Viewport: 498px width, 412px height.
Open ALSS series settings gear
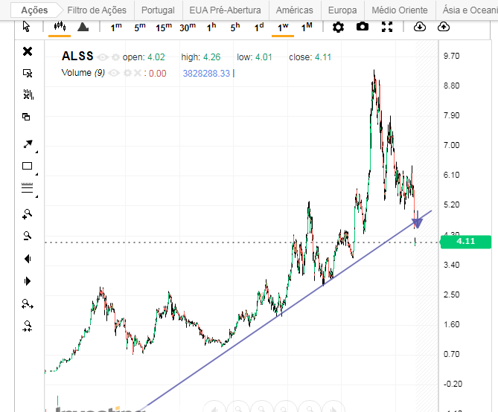coord(116,57)
